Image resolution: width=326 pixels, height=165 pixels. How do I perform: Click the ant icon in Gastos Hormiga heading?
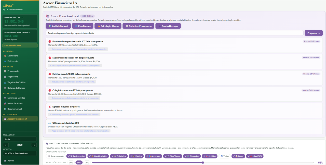[x=47, y=144]
